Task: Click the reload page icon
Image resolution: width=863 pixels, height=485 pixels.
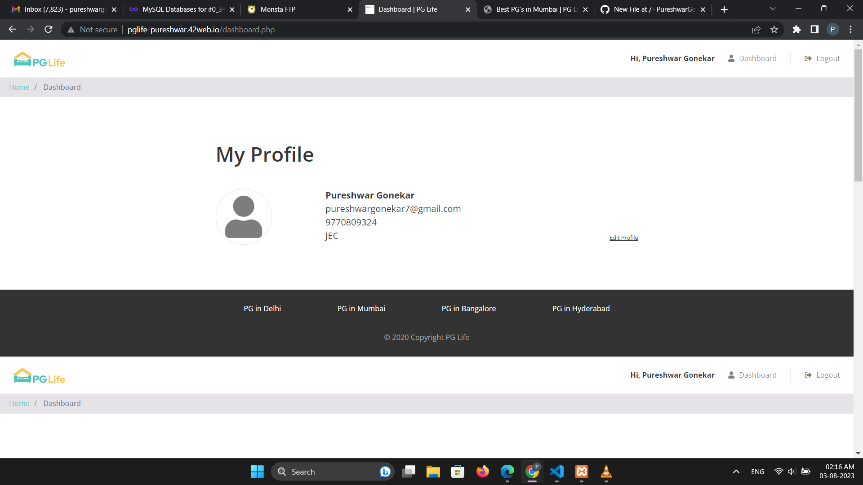Action: [x=48, y=29]
